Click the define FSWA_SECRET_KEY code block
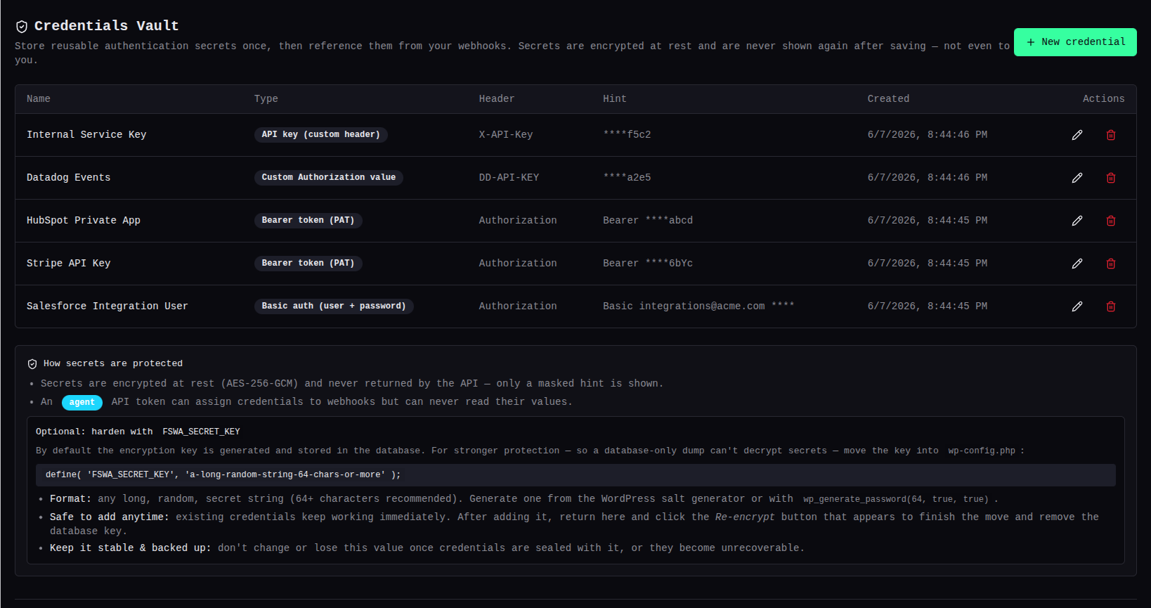The image size is (1151, 608). click(x=575, y=475)
